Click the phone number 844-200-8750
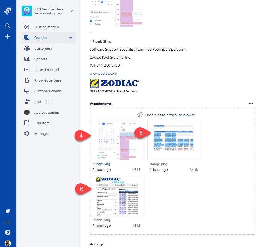266x247 pixels. click(108, 65)
